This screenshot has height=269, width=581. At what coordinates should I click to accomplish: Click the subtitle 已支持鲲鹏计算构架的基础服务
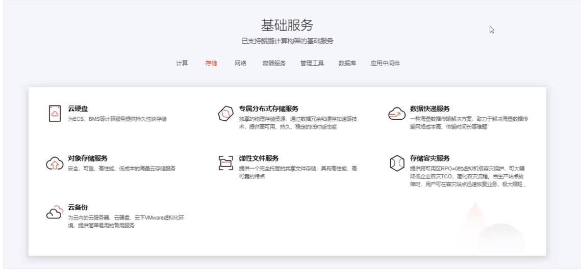point(287,41)
